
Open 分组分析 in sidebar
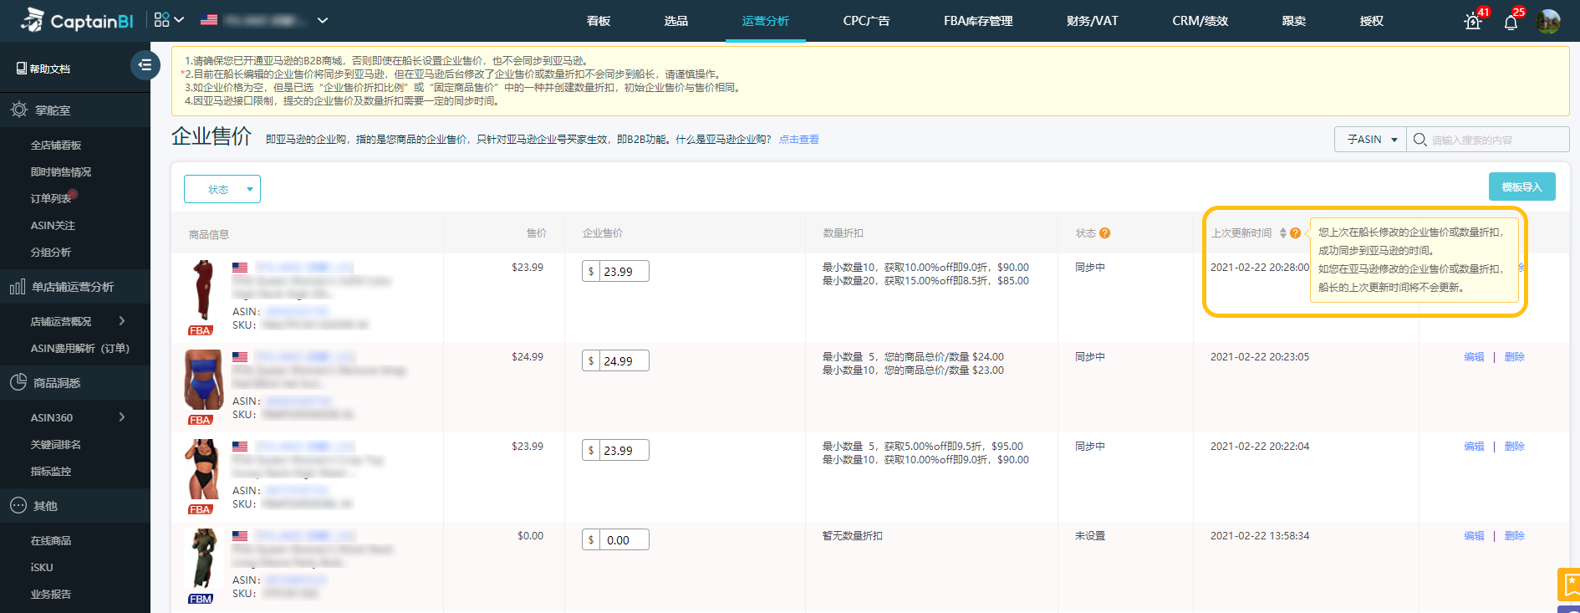click(51, 253)
